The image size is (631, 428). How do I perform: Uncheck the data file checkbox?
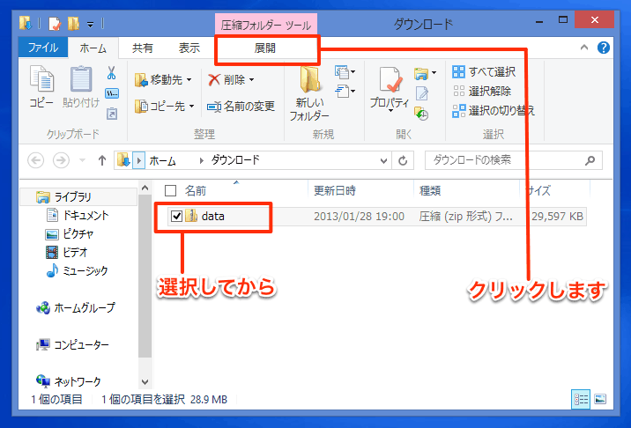(x=176, y=216)
